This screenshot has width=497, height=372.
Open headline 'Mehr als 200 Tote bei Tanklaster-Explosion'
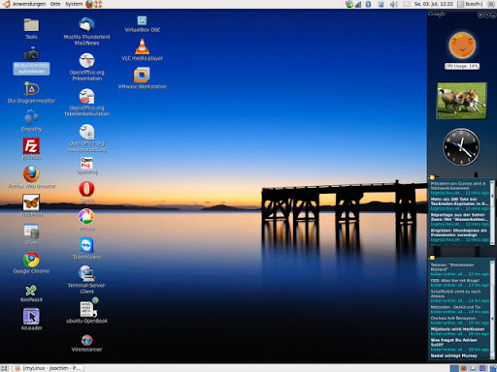(x=459, y=201)
